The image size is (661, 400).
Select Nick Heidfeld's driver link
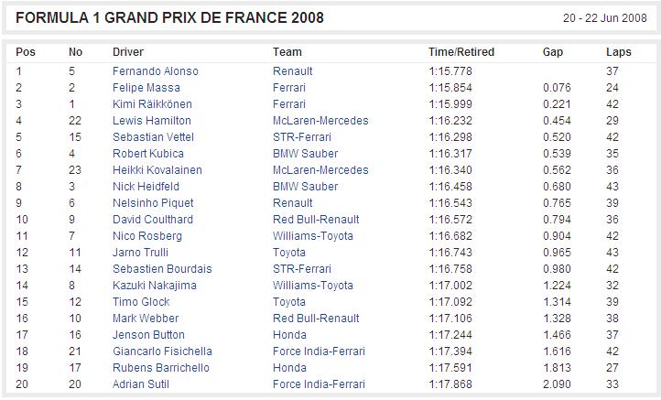(147, 187)
